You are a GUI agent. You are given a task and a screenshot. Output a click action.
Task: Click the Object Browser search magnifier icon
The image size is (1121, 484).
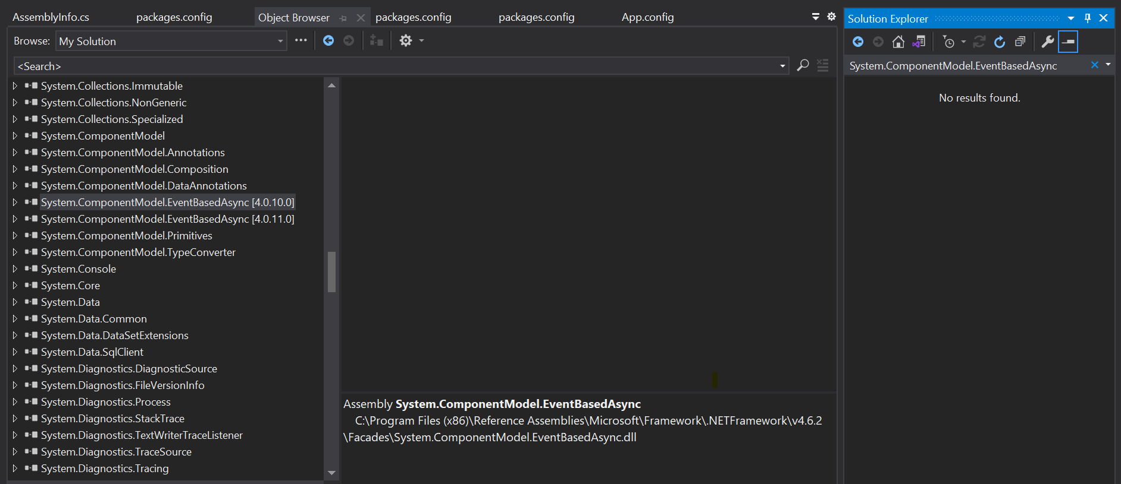pyautogui.click(x=803, y=65)
